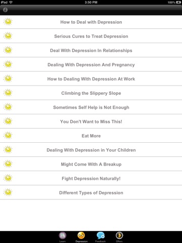Select the Depression tab emoji icon

[81, 235]
